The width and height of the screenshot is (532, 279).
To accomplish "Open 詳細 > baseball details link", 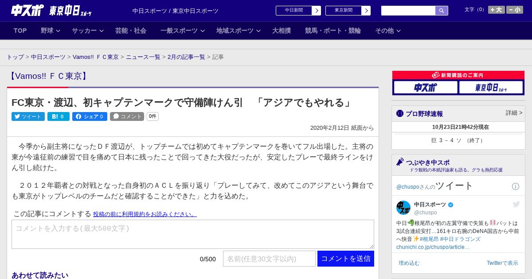I will click(514, 113).
